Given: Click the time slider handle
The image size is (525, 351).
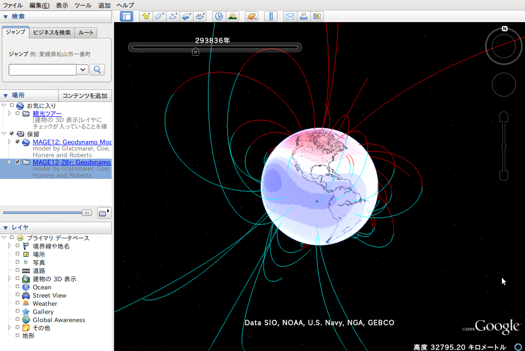Looking at the screenshot, I should tap(195, 51).
